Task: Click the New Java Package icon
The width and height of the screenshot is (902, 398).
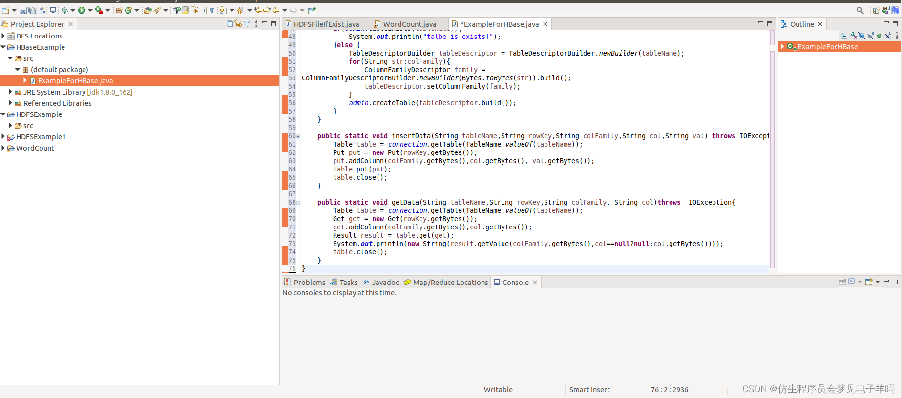Action: coord(119,10)
